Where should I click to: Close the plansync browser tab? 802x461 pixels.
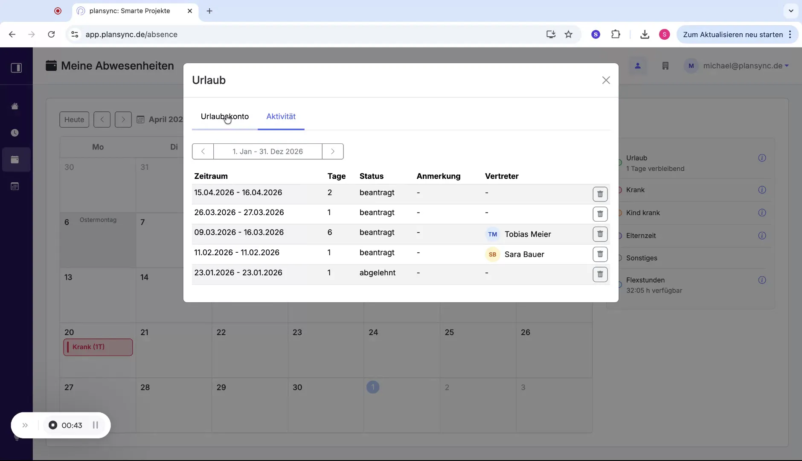pyautogui.click(x=190, y=11)
